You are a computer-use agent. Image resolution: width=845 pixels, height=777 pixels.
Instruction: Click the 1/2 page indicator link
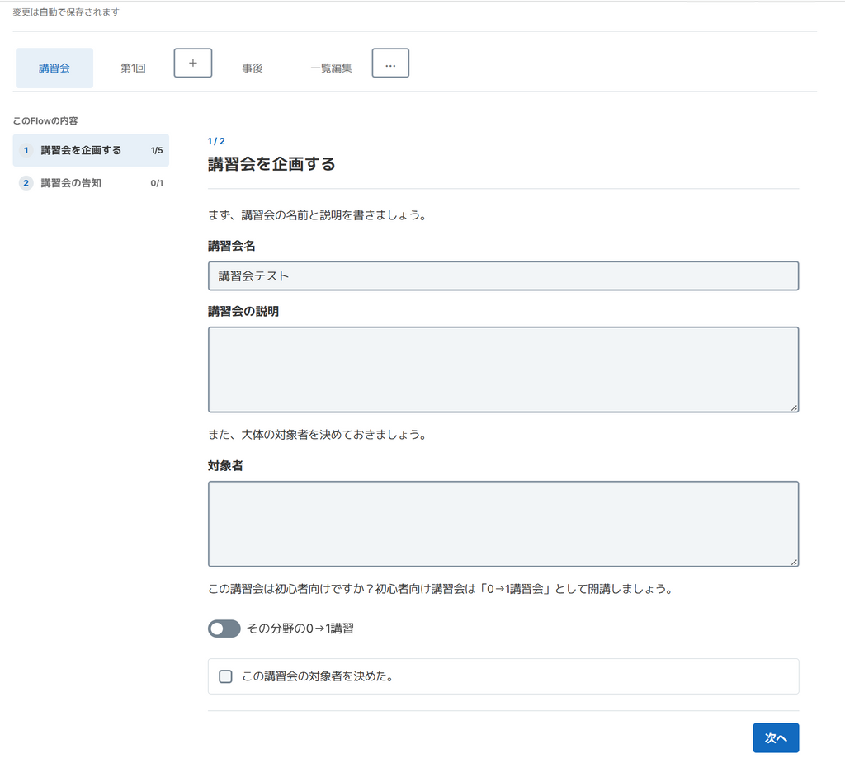tap(216, 141)
